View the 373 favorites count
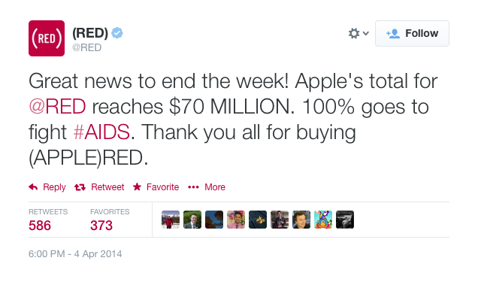The height and width of the screenshot is (285, 478). [x=101, y=226]
